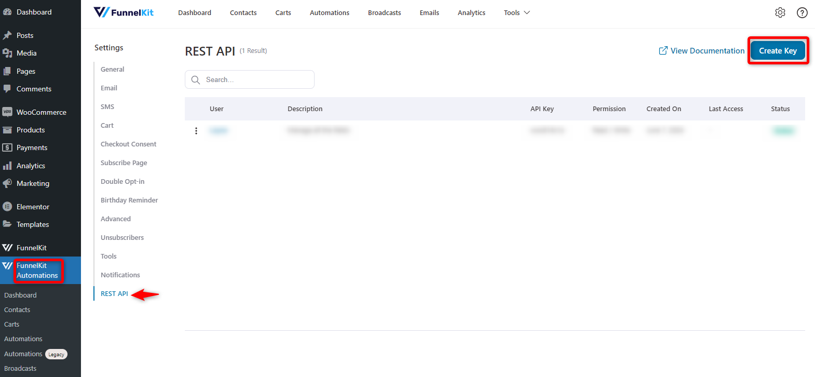Open Analytics in top navigation
The image size is (815, 377).
click(471, 12)
